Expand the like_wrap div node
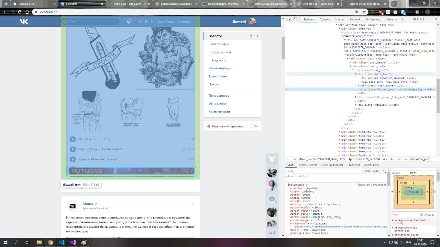Viewport: 440px width, 247px height. coord(356,97)
